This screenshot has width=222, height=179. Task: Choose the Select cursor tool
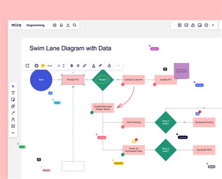pyautogui.click(x=13, y=86)
